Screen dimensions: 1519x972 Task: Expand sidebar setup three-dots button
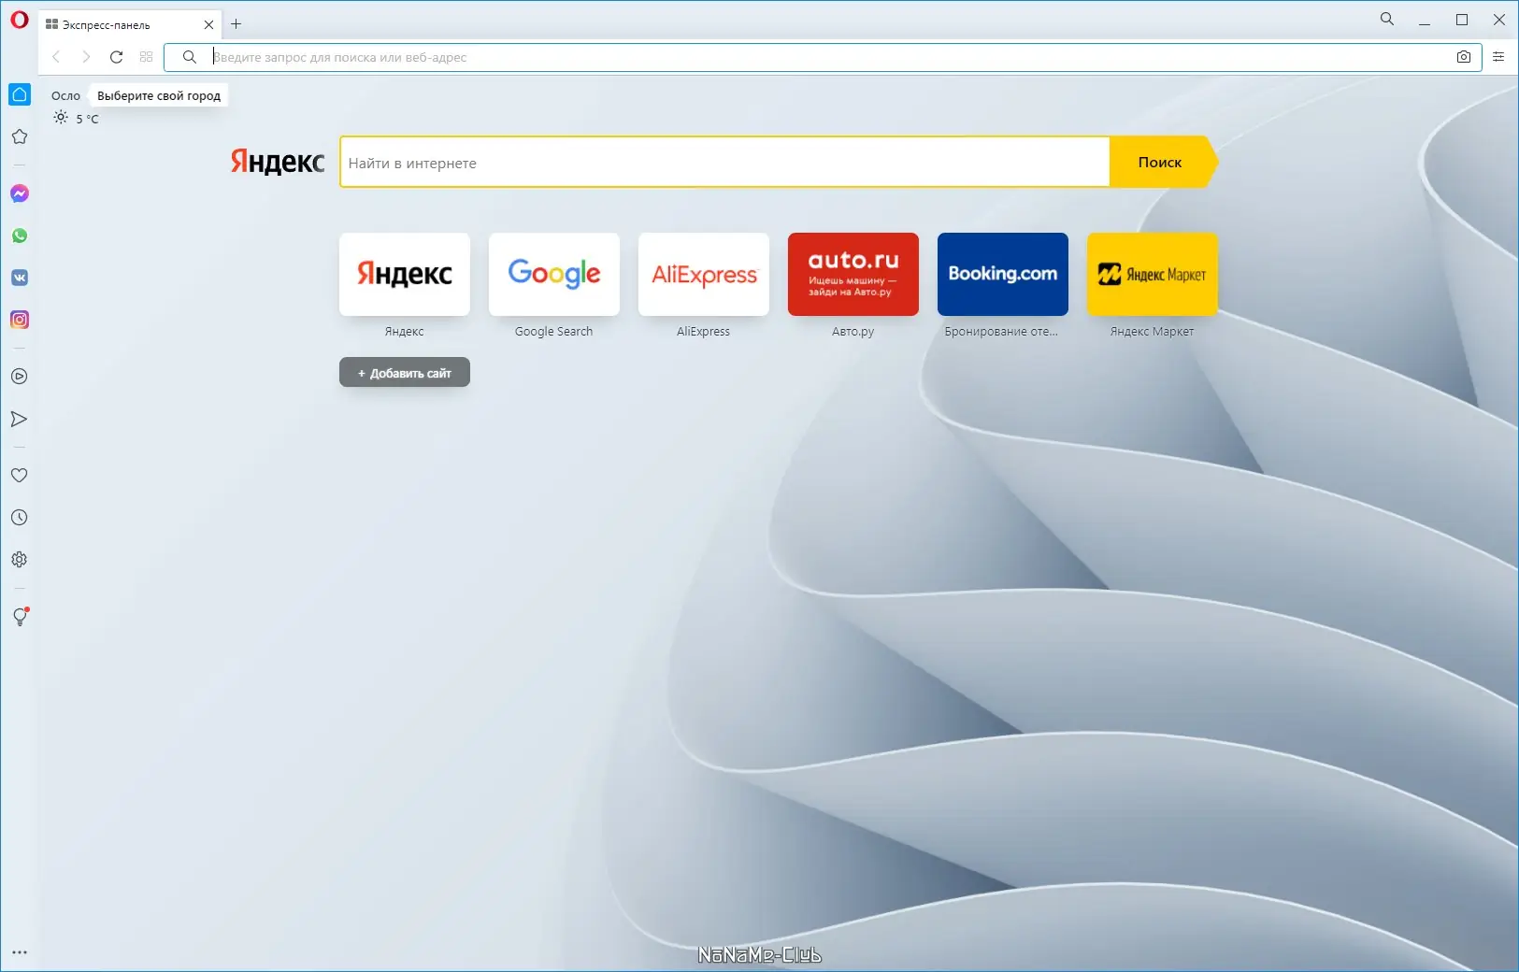coord(20,952)
